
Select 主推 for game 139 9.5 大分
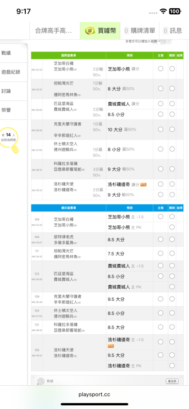pos(160,299)
